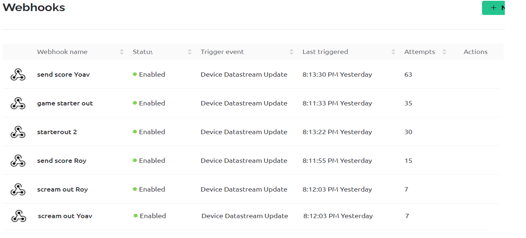Click webhook icon beside scream out Roy
Viewport: 526px width, 238px height.
(18, 190)
